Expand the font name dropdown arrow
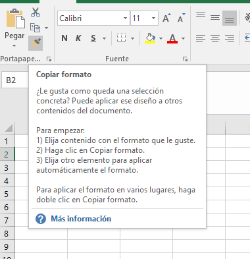Viewport: 250px width, 259px height. (x=125, y=18)
